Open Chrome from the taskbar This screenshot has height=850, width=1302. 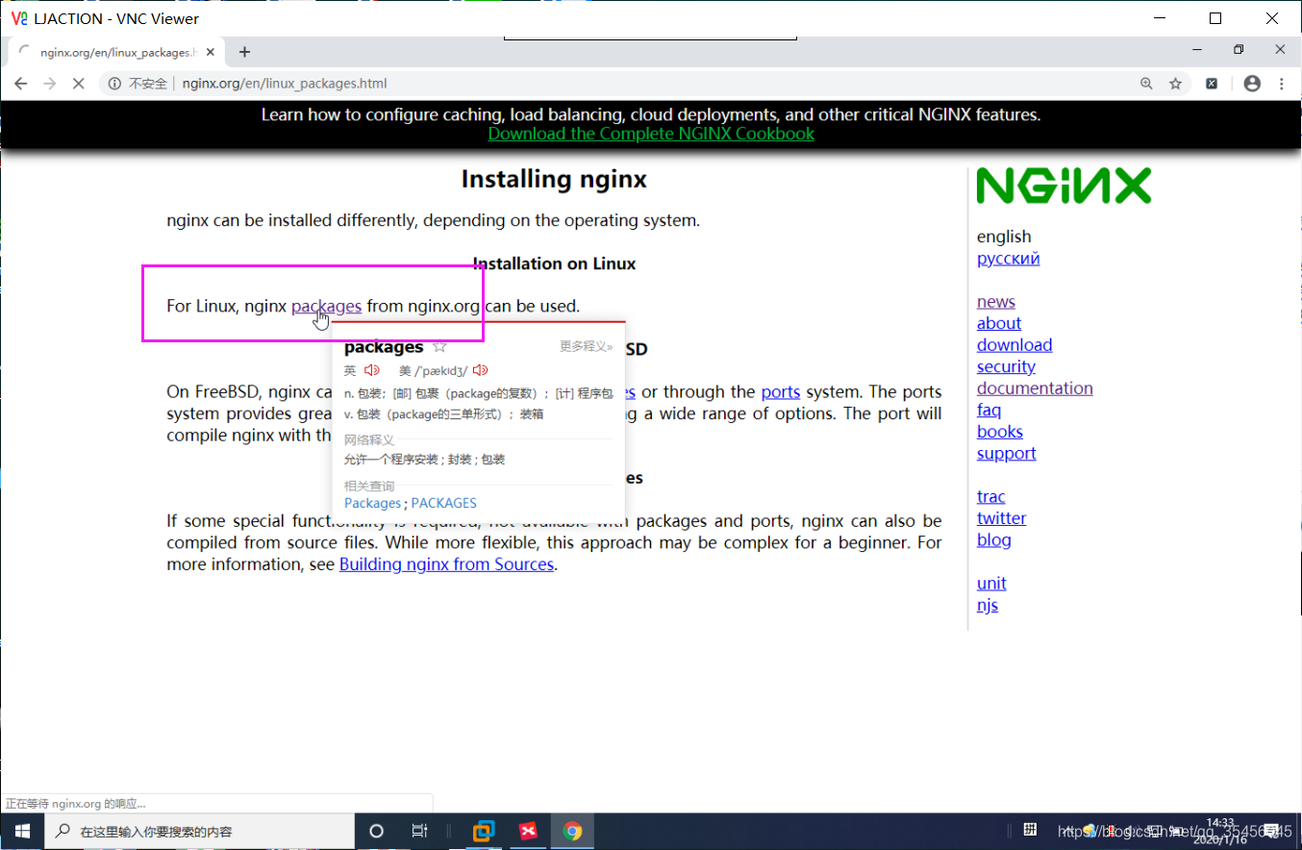coord(572,831)
